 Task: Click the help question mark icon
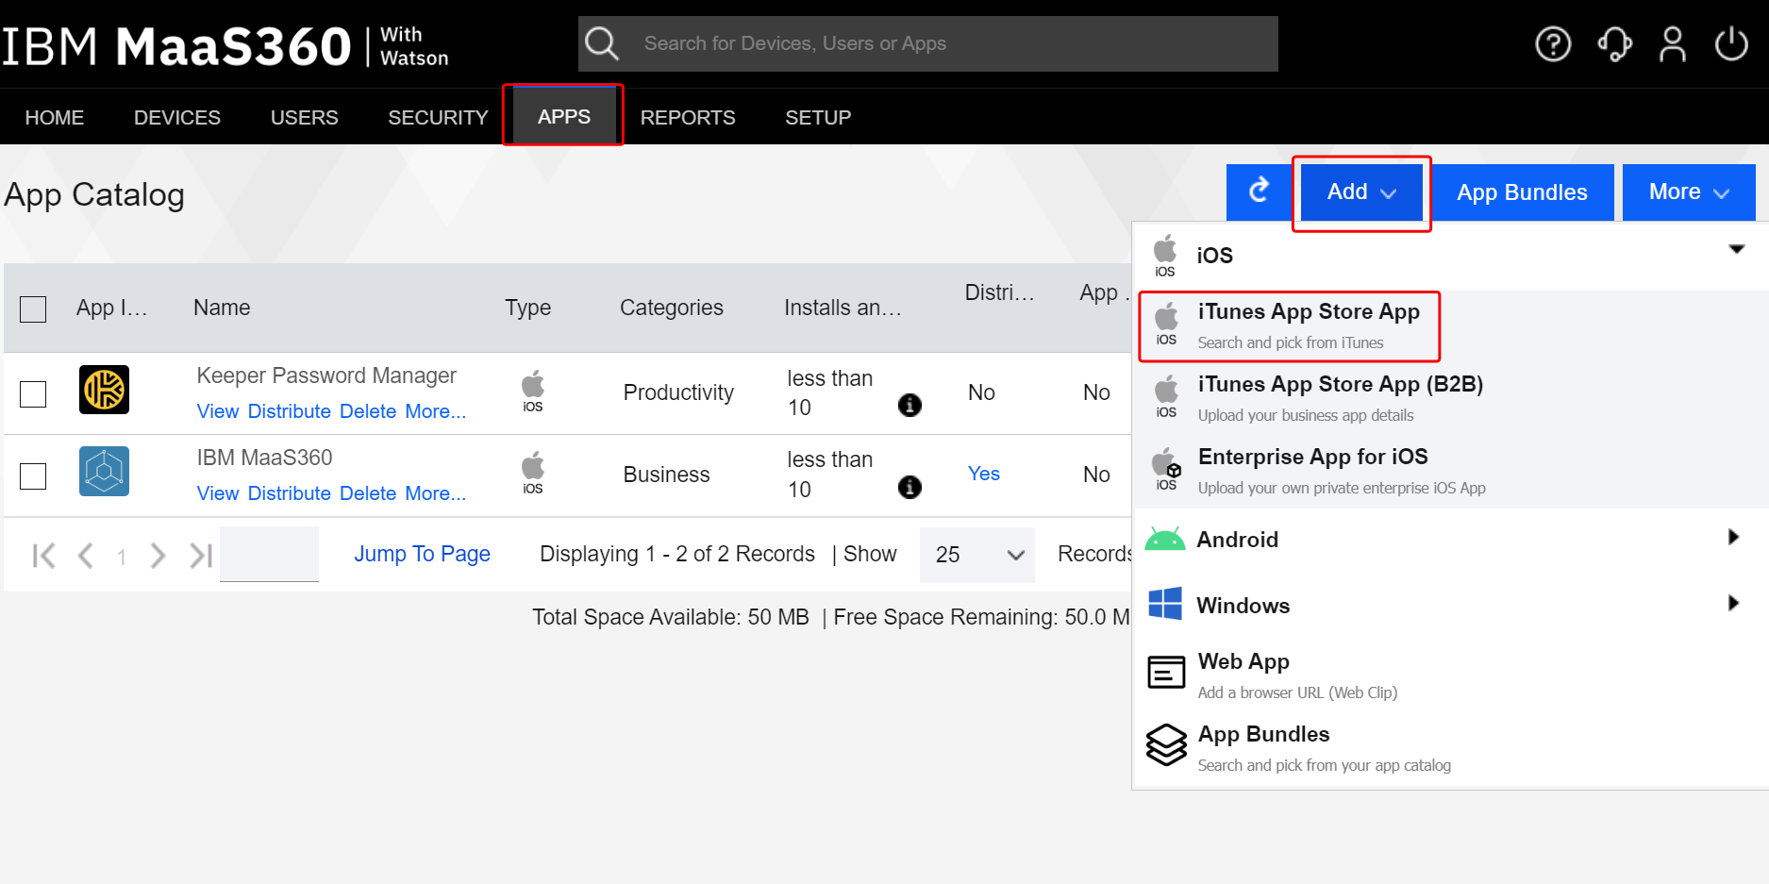tap(1553, 44)
